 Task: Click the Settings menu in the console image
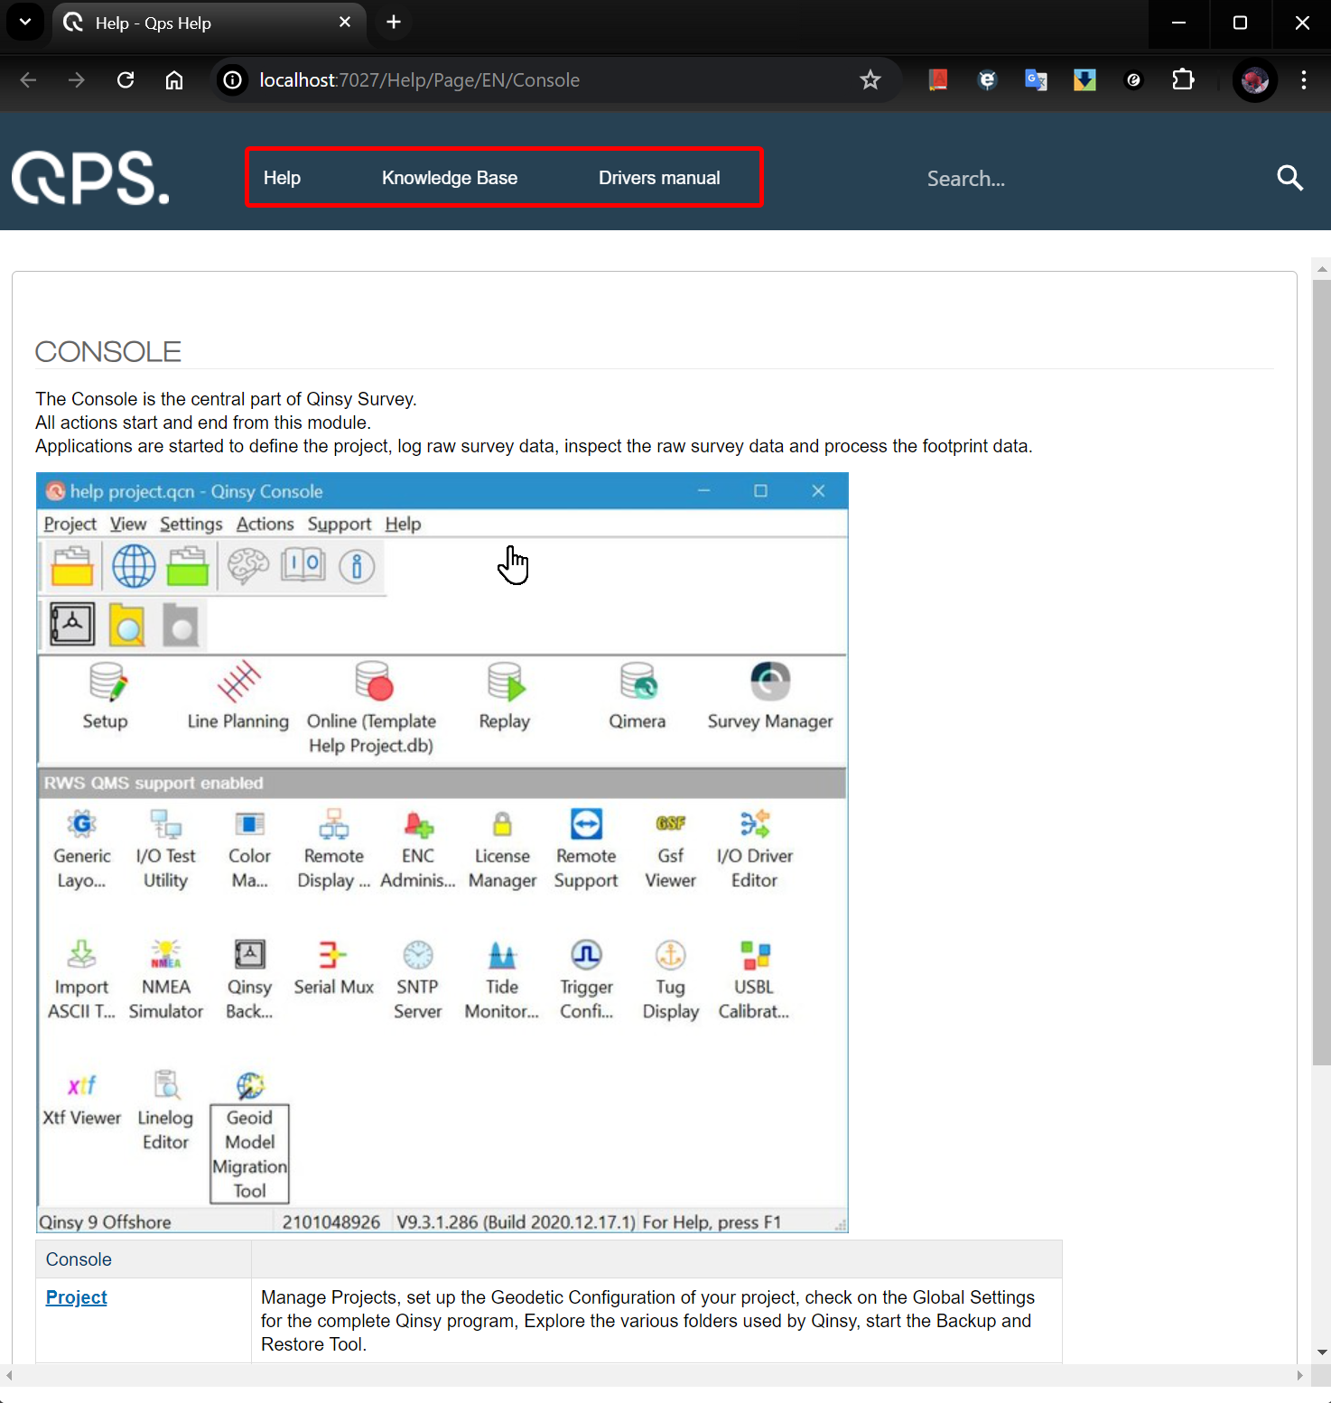[x=191, y=524]
